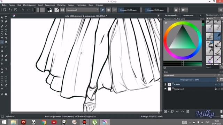Image resolution: width=223 pixels, height=125 pixels.
Task: Toggle preserve alpha button
Action: 108,10
